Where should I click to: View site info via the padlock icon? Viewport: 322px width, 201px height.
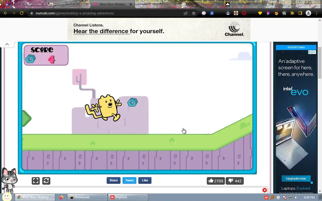[31, 13]
